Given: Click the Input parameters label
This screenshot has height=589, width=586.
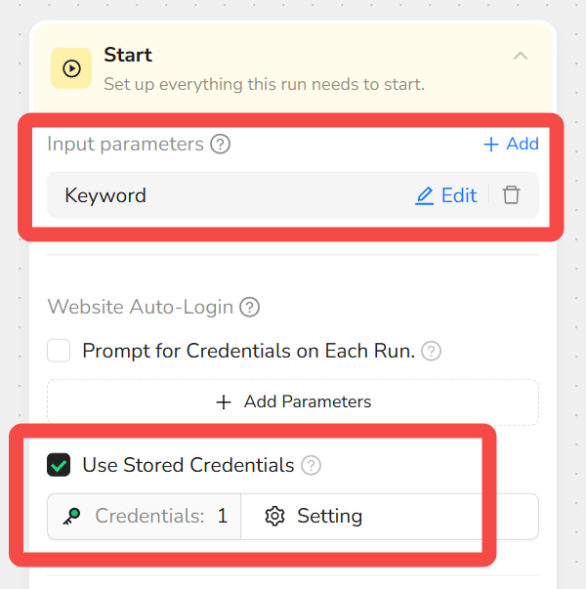Looking at the screenshot, I should (x=125, y=145).
